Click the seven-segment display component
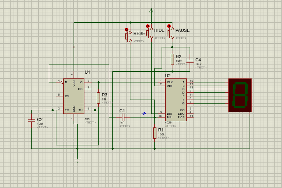 240,95
